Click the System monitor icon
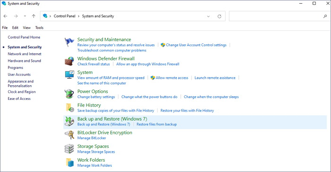This screenshot has height=172, width=331. pyautogui.click(x=70, y=75)
